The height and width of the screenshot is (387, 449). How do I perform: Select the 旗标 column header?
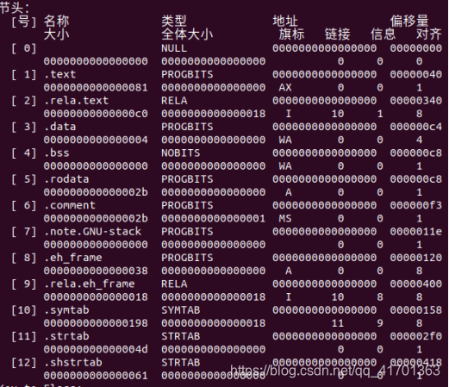coord(291,34)
